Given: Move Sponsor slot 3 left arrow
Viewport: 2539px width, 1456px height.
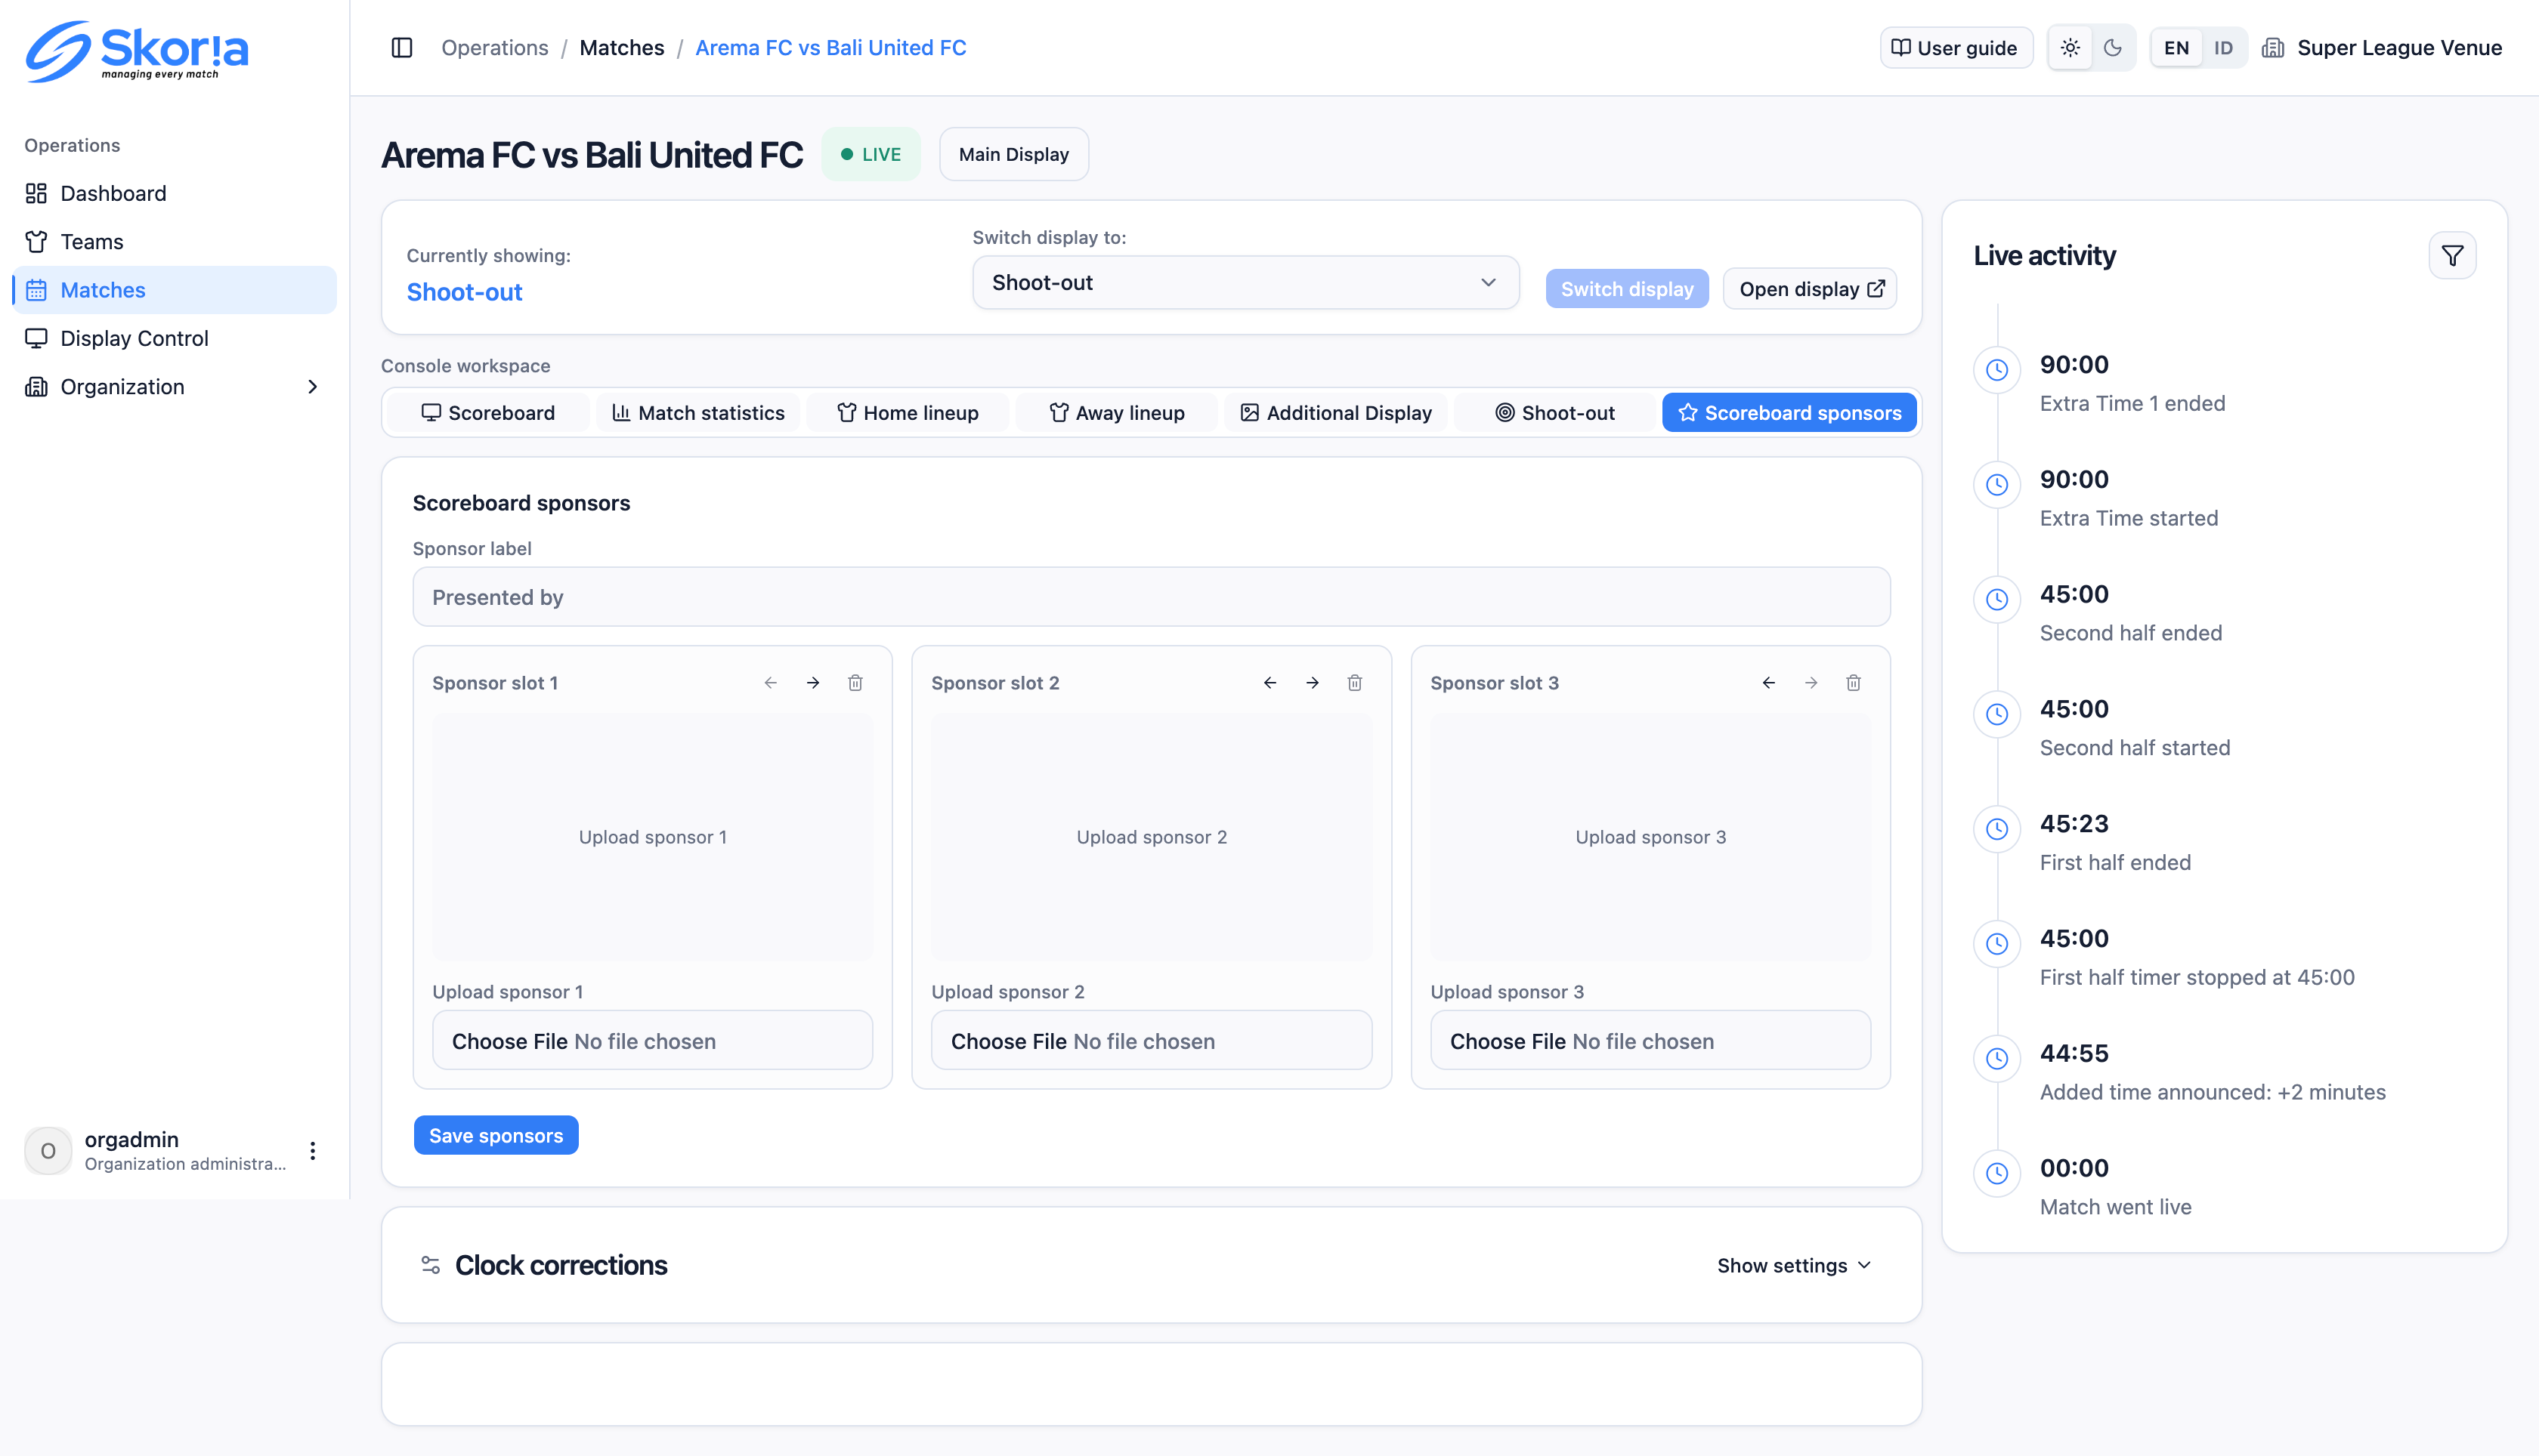Looking at the screenshot, I should pyautogui.click(x=1769, y=682).
